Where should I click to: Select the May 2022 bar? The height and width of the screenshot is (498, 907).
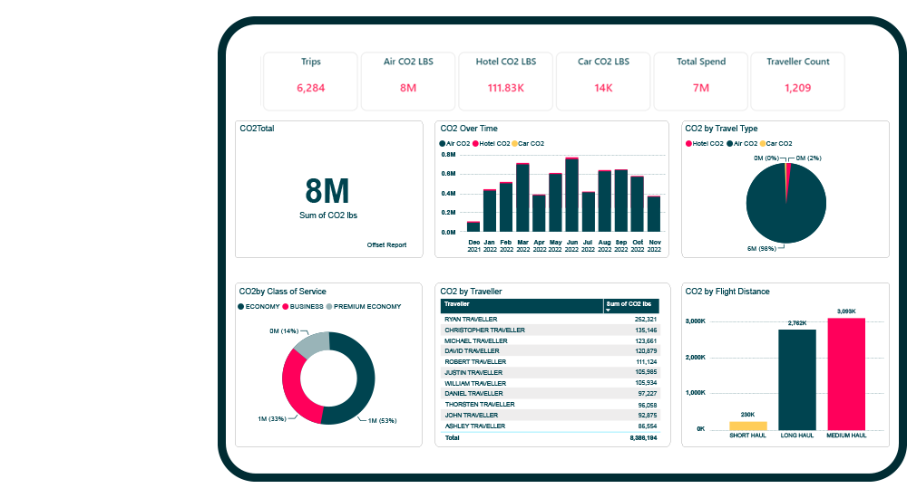point(555,202)
